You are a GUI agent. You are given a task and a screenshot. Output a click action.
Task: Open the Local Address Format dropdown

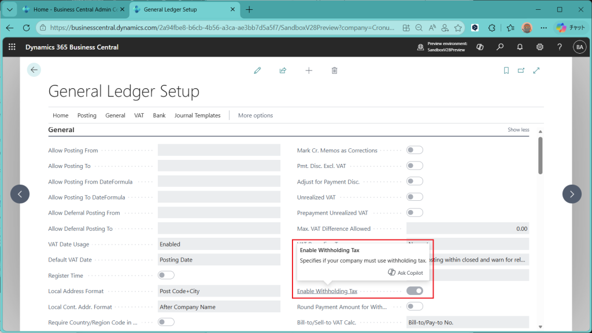click(x=211, y=291)
